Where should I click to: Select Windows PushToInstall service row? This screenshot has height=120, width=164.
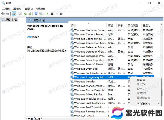(x=90, y=107)
